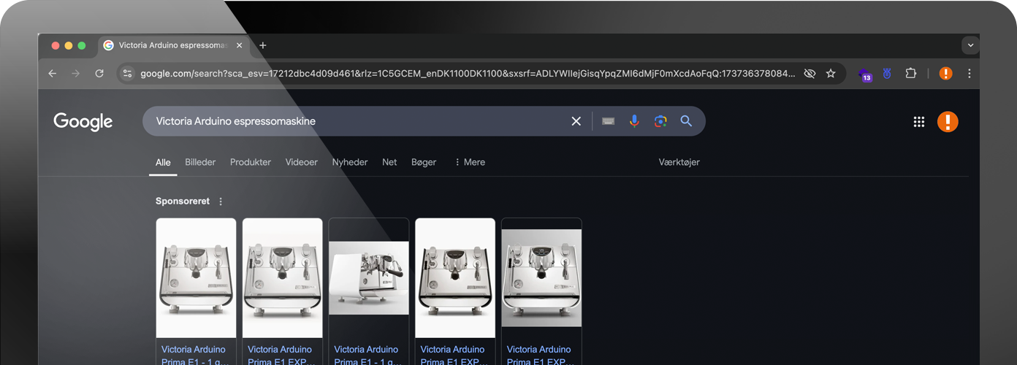Image resolution: width=1017 pixels, height=365 pixels.
Task: Open the white side-view espresso machine image
Action: [369, 277]
